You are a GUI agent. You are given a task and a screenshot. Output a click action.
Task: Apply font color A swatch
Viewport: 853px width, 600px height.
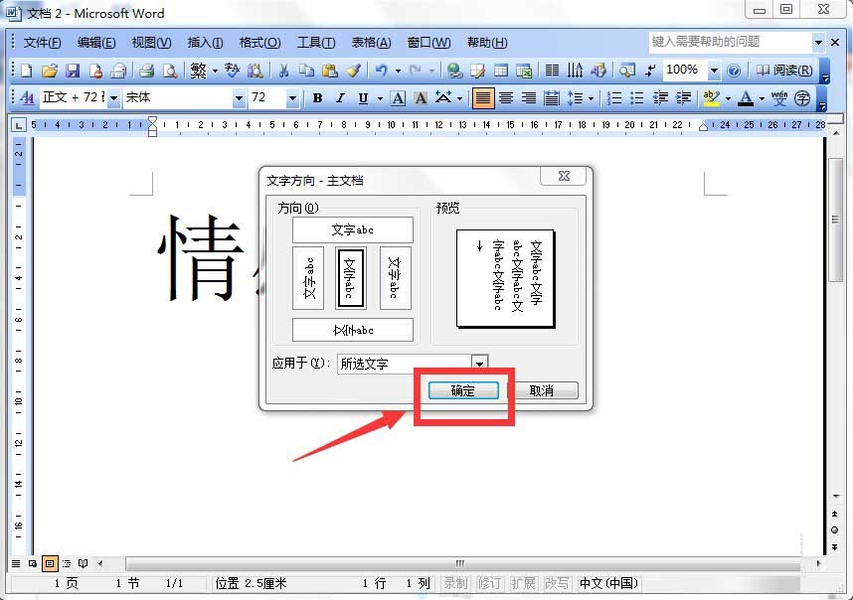pyautogui.click(x=746, y=97)
